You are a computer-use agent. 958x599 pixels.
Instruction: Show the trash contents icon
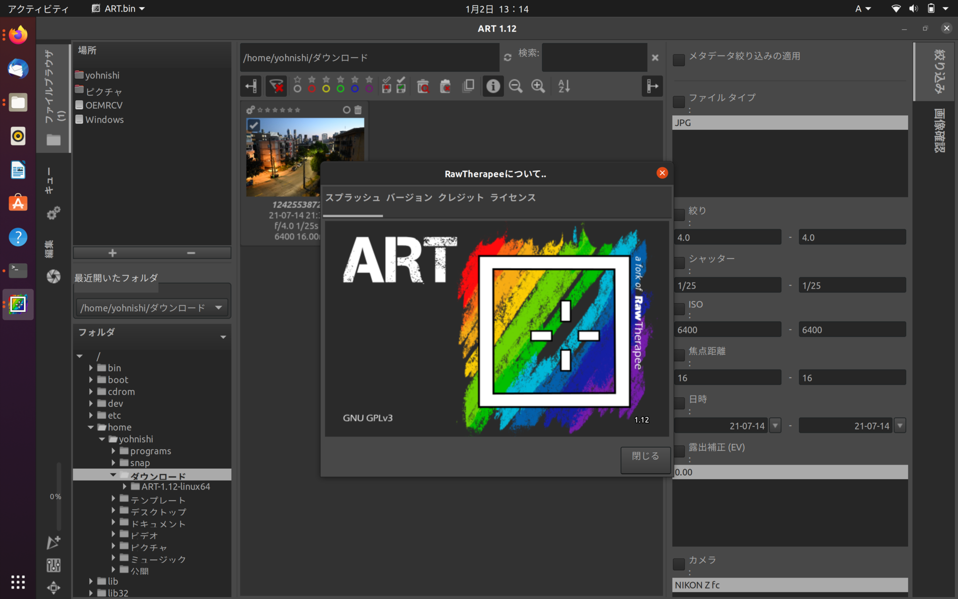[x=423, y=86]
